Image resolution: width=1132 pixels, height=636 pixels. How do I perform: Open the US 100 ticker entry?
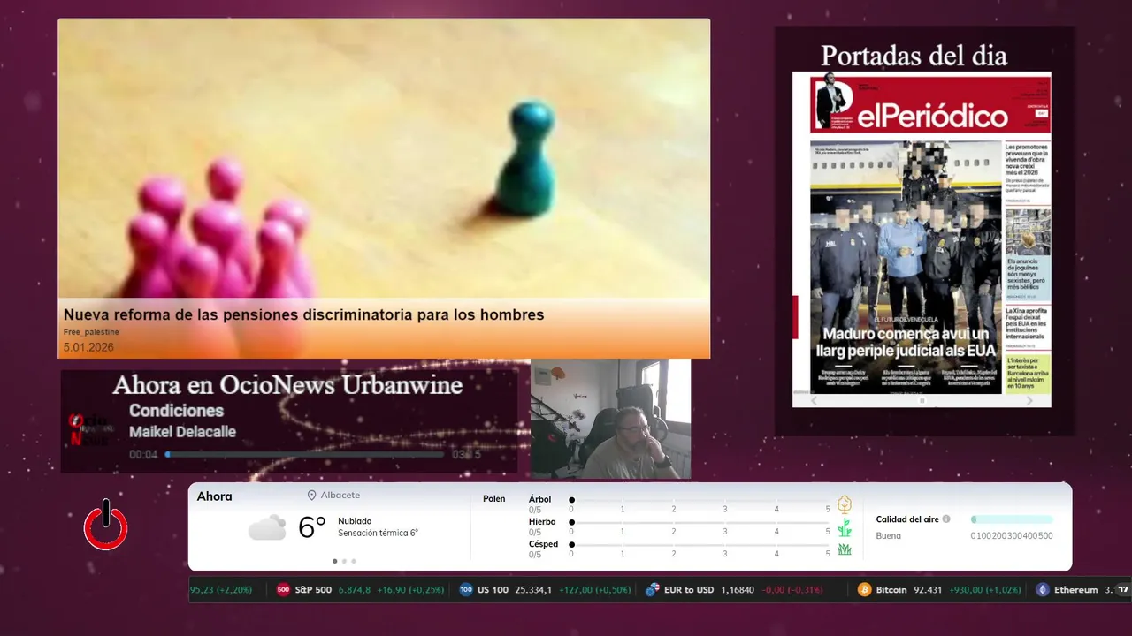(x=545, y=590)
